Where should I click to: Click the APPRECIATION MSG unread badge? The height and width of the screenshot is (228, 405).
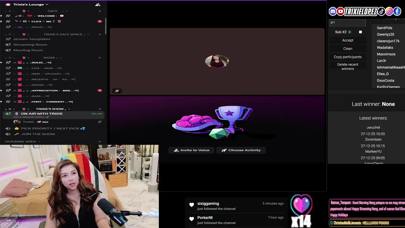100,91
